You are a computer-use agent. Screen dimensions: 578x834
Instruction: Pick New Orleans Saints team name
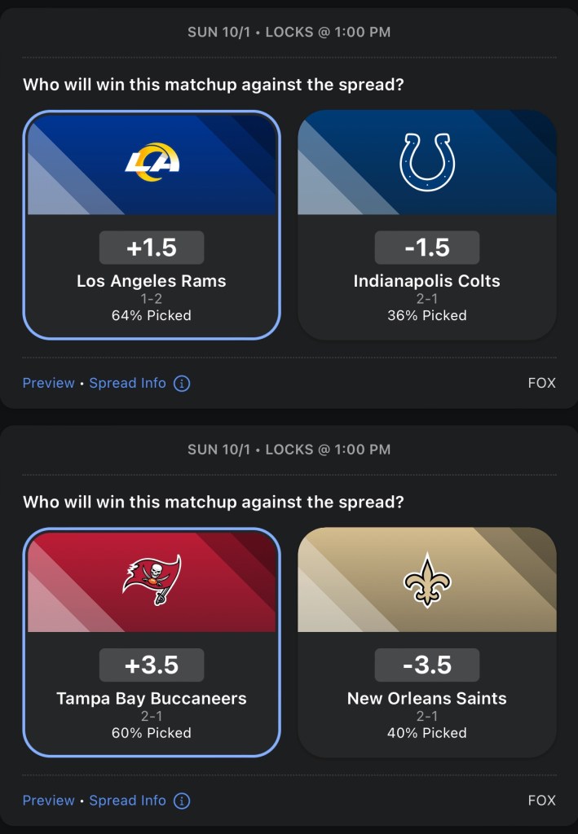click(x=427, y=698)
